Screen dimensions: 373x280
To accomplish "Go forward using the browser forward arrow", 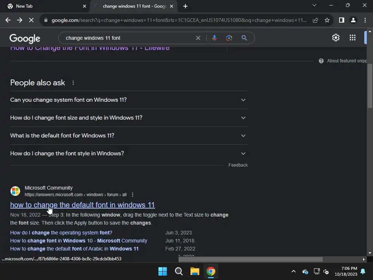I will 20,20.
